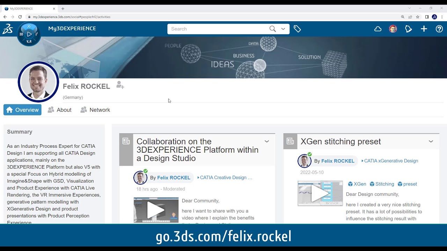
Task: Click the Stitching tag
Action: 382,184
